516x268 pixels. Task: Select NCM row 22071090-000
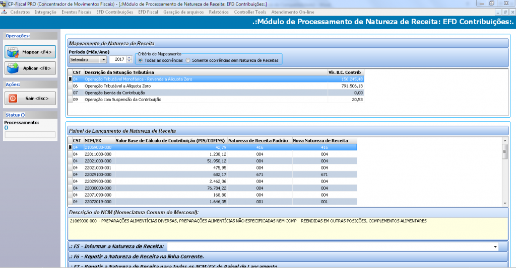213,195
